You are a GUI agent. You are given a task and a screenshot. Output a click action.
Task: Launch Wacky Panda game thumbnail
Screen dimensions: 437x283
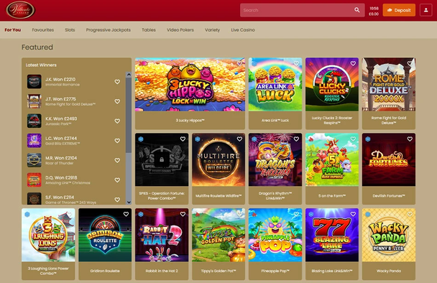tap(389, 235)
